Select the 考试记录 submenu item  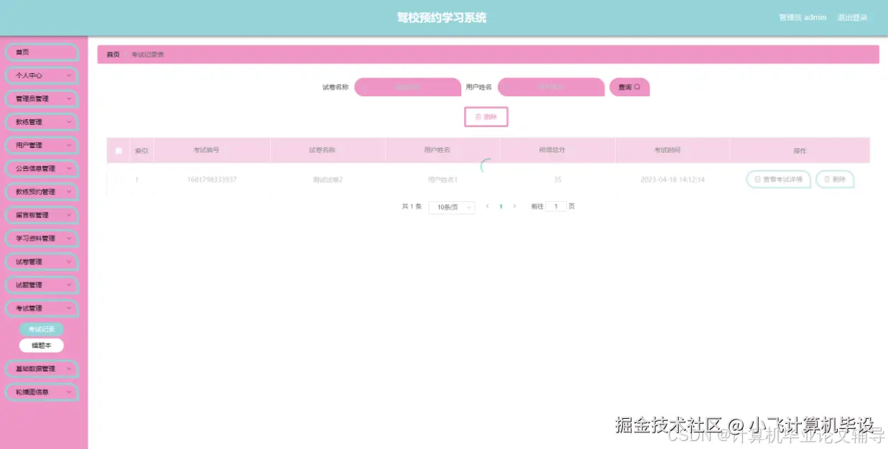click(x=42, y=329)
